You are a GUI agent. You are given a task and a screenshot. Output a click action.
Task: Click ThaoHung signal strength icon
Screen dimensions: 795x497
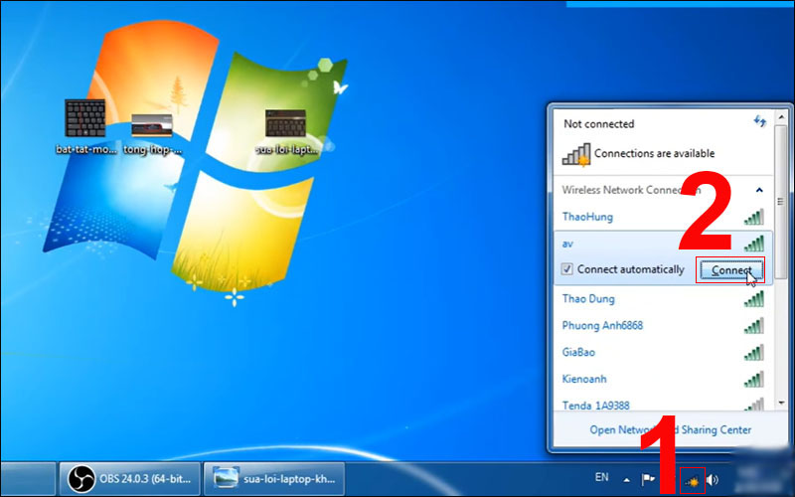[754, 217]
